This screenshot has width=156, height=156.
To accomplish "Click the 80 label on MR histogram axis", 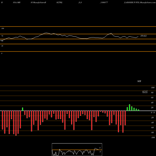I will pyautogui.click(x=152, y=93).
